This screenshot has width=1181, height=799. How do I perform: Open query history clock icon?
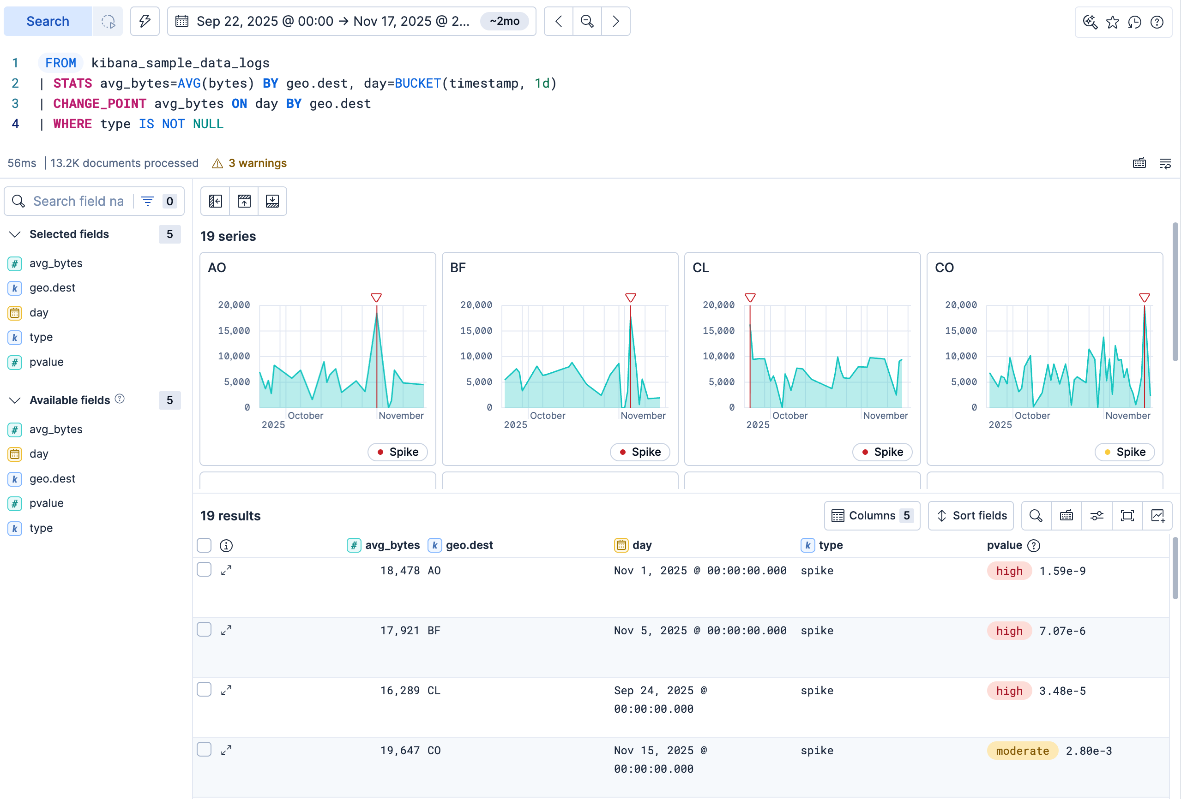pos(1135,22)
